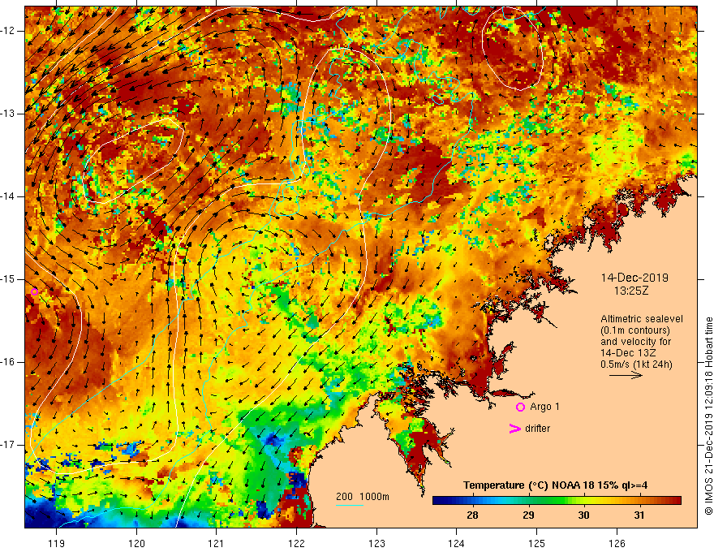714x552 pixels.
Task: Click the longitude axis label 123
Action: point(376,543)
